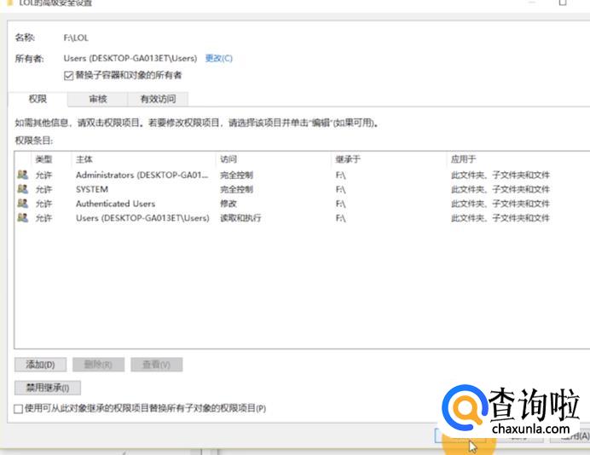Screen dimensions: 590x455
Task: Select the Authenticated Users principal name
Action: point(115,204)
